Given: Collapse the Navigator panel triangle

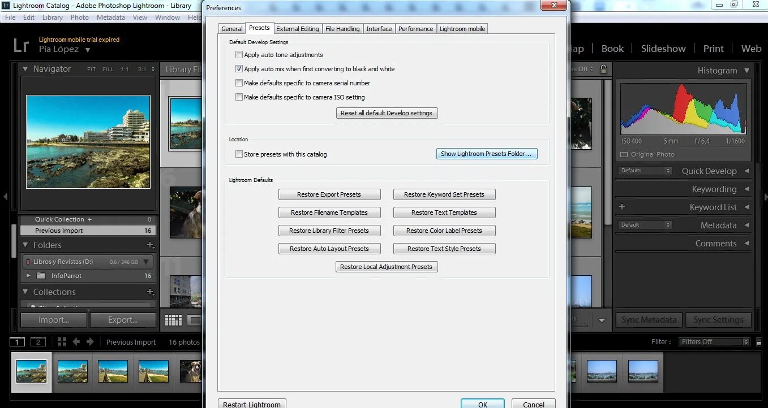Looking at the screenshot, I should 25,69.
